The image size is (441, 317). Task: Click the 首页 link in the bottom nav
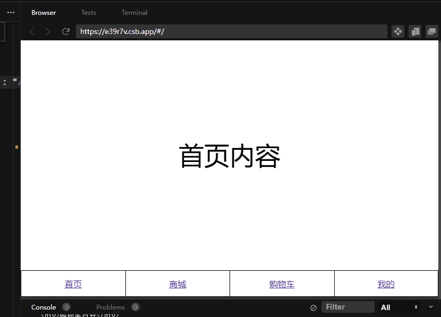tap(73, 284)
